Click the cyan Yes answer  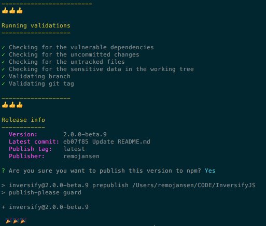tap(210, 171)
